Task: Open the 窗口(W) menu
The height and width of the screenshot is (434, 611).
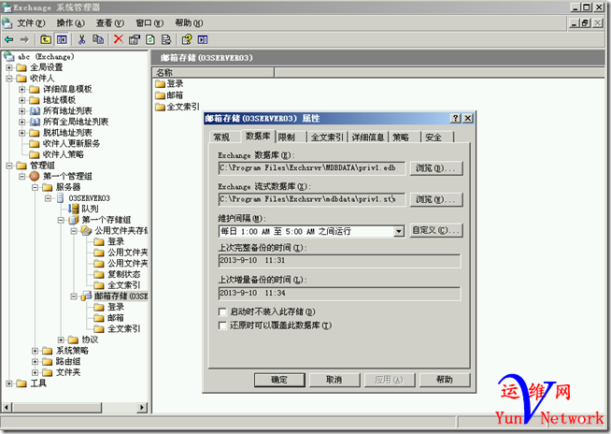Action: point(149,23)
